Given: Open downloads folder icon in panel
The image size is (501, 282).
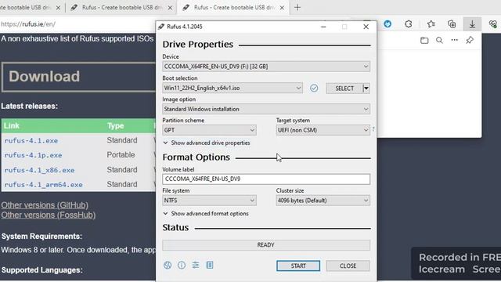Looking at the screenshot, I should click(424, 40).
